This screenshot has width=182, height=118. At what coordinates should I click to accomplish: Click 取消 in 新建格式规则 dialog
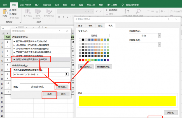[x=63, y=94]
